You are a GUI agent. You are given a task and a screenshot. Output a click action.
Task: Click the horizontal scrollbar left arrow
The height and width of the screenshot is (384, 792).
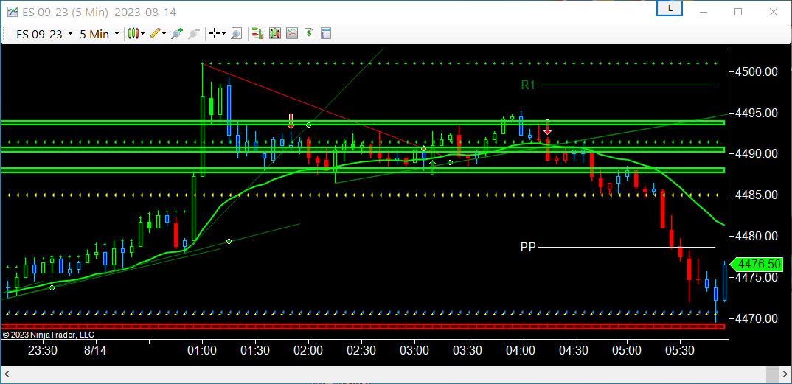point(7,375)
